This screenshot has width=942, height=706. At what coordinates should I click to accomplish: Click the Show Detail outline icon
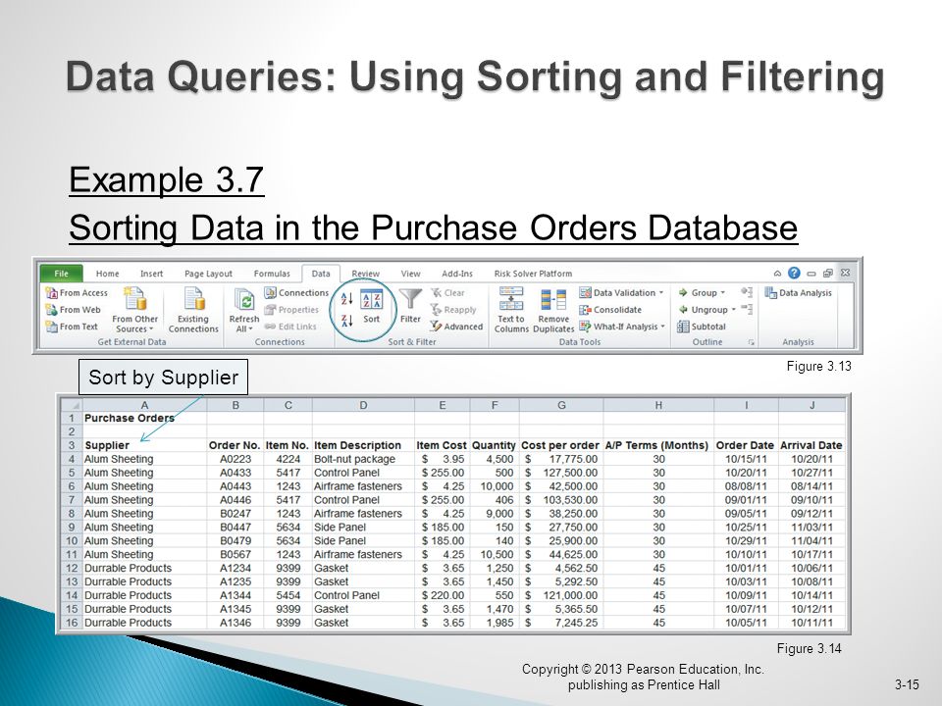click(747, 292)
